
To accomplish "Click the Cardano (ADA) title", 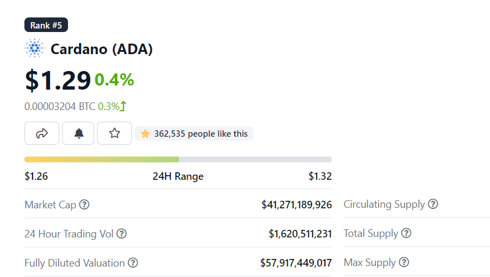I will 102,49.
